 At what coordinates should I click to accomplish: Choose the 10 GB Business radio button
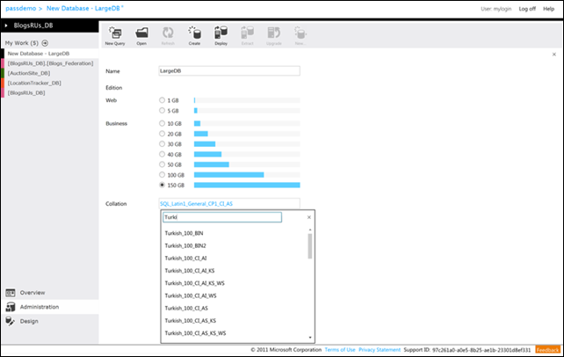[162, 123]
